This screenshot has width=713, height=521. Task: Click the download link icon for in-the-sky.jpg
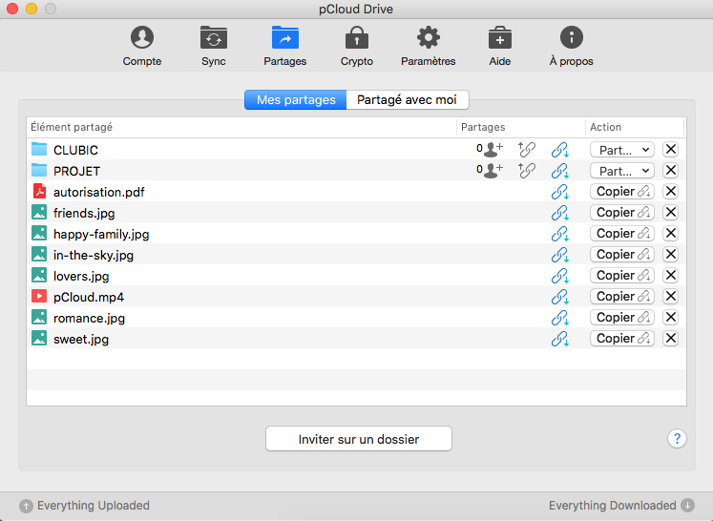[560, 255]
